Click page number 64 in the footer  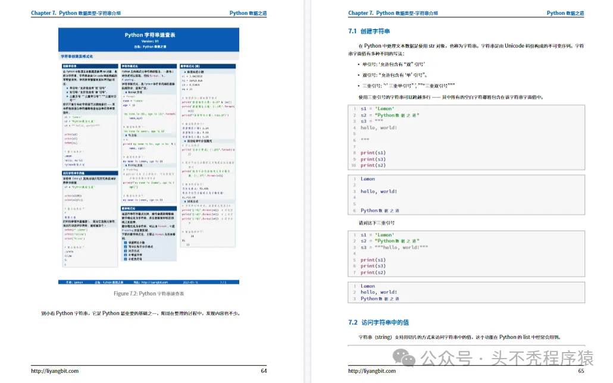[264, 371]
